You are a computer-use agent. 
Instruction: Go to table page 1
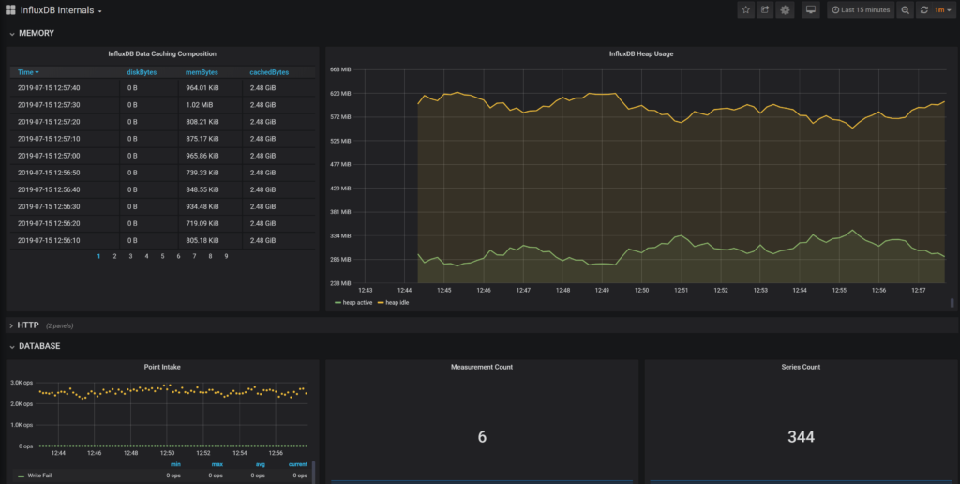point(98,256)
